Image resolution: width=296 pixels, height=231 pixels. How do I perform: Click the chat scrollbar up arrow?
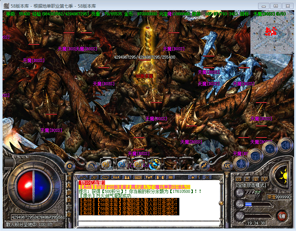[x=221, y=182]
